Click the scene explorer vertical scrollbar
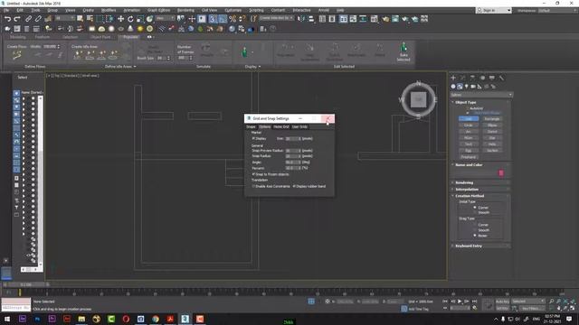This screenshot has height=325, width=579. [40, 181]
